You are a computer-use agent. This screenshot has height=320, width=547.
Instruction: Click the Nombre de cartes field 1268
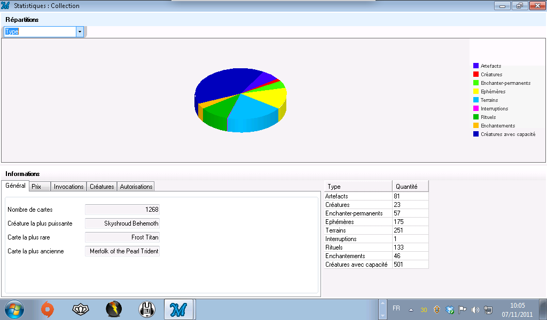[x=122, y=210]
